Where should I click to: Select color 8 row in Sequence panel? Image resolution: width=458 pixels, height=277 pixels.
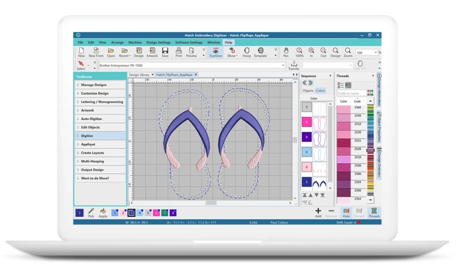(x=314, y=137)
